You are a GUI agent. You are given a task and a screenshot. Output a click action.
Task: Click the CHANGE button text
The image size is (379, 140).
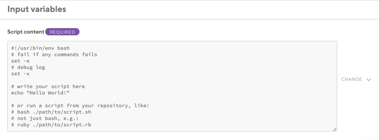(352, 79)
